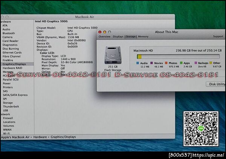The image size is (226, 159).
Task: Close the About This Mac window
Action: tap(100, 32)
